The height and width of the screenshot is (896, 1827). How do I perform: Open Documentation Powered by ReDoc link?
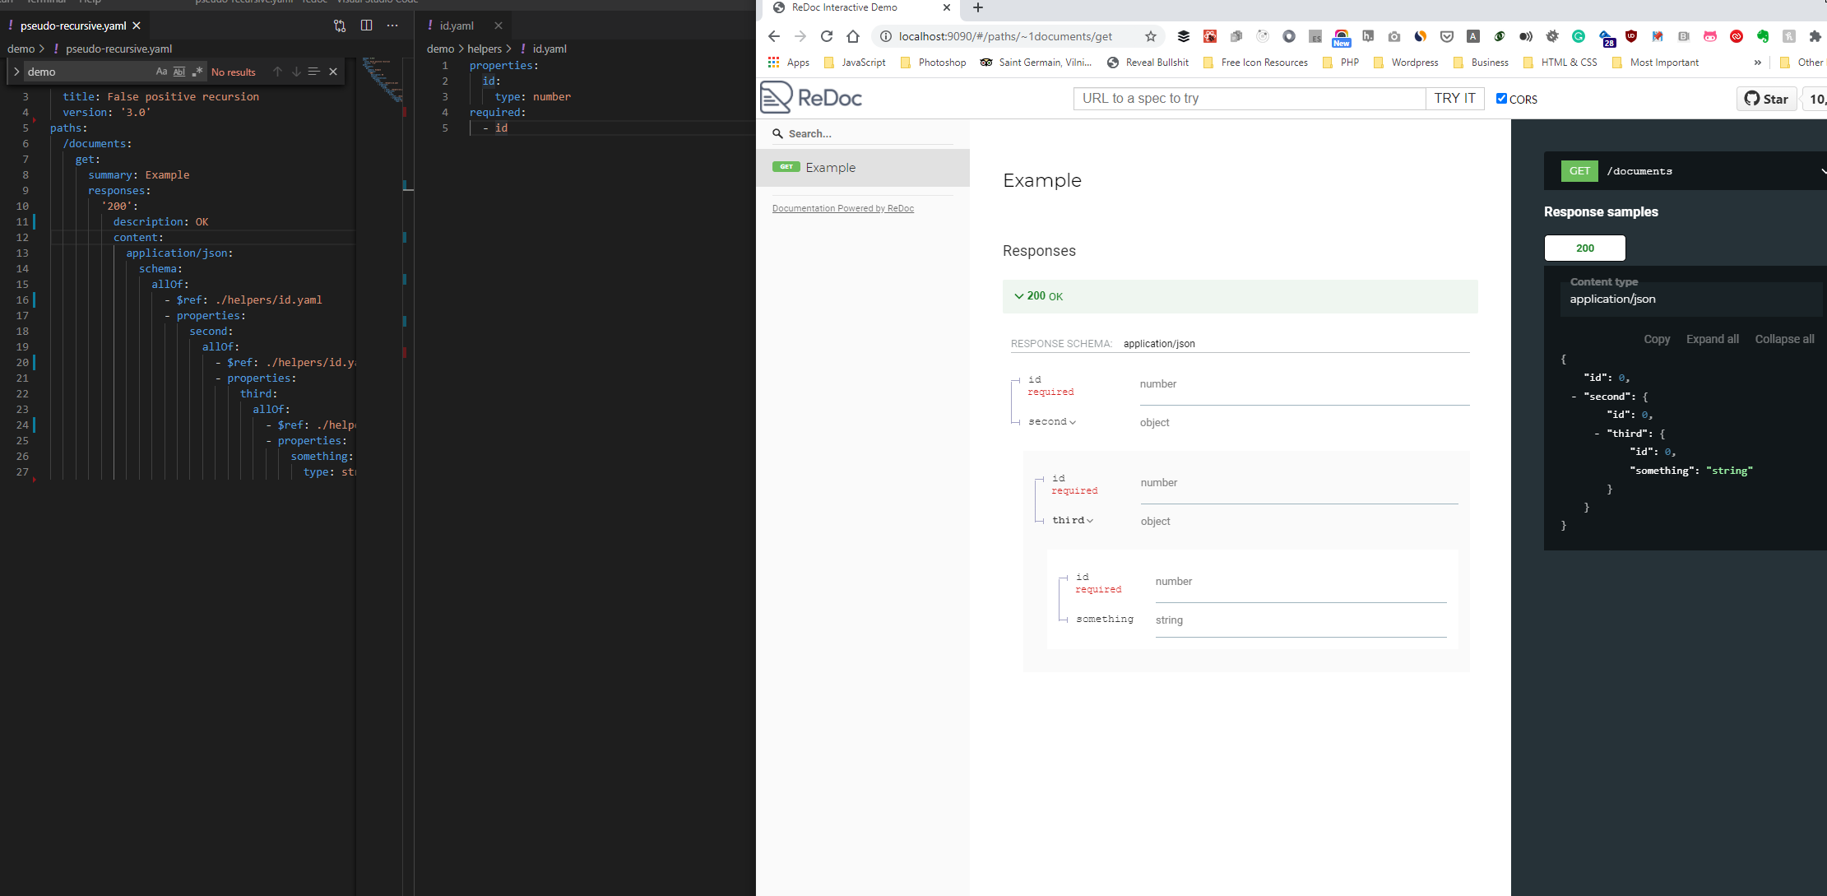tap(842, 208)
